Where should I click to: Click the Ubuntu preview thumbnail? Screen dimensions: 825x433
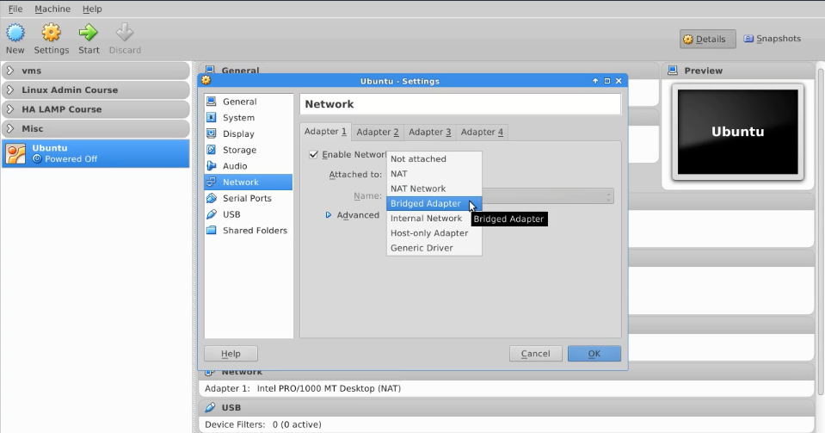click(x=737, y=132)
